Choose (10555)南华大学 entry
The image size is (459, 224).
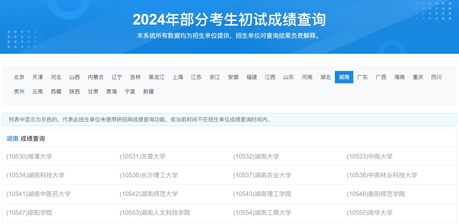[x=370, y=213]
